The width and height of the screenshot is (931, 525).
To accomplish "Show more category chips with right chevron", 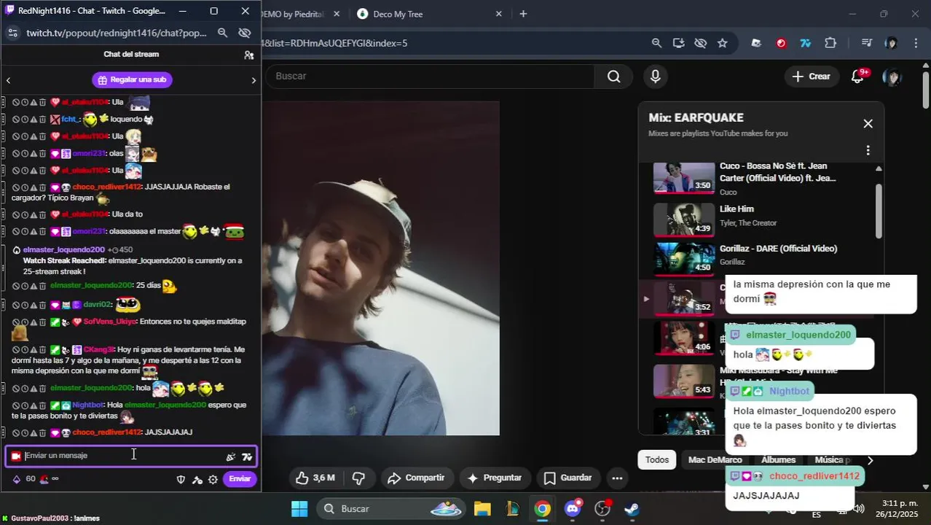I will (x=870, y=460).
